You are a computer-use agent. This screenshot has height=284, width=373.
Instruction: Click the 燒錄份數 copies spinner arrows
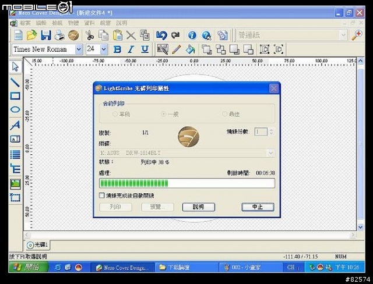coord(272,132)
